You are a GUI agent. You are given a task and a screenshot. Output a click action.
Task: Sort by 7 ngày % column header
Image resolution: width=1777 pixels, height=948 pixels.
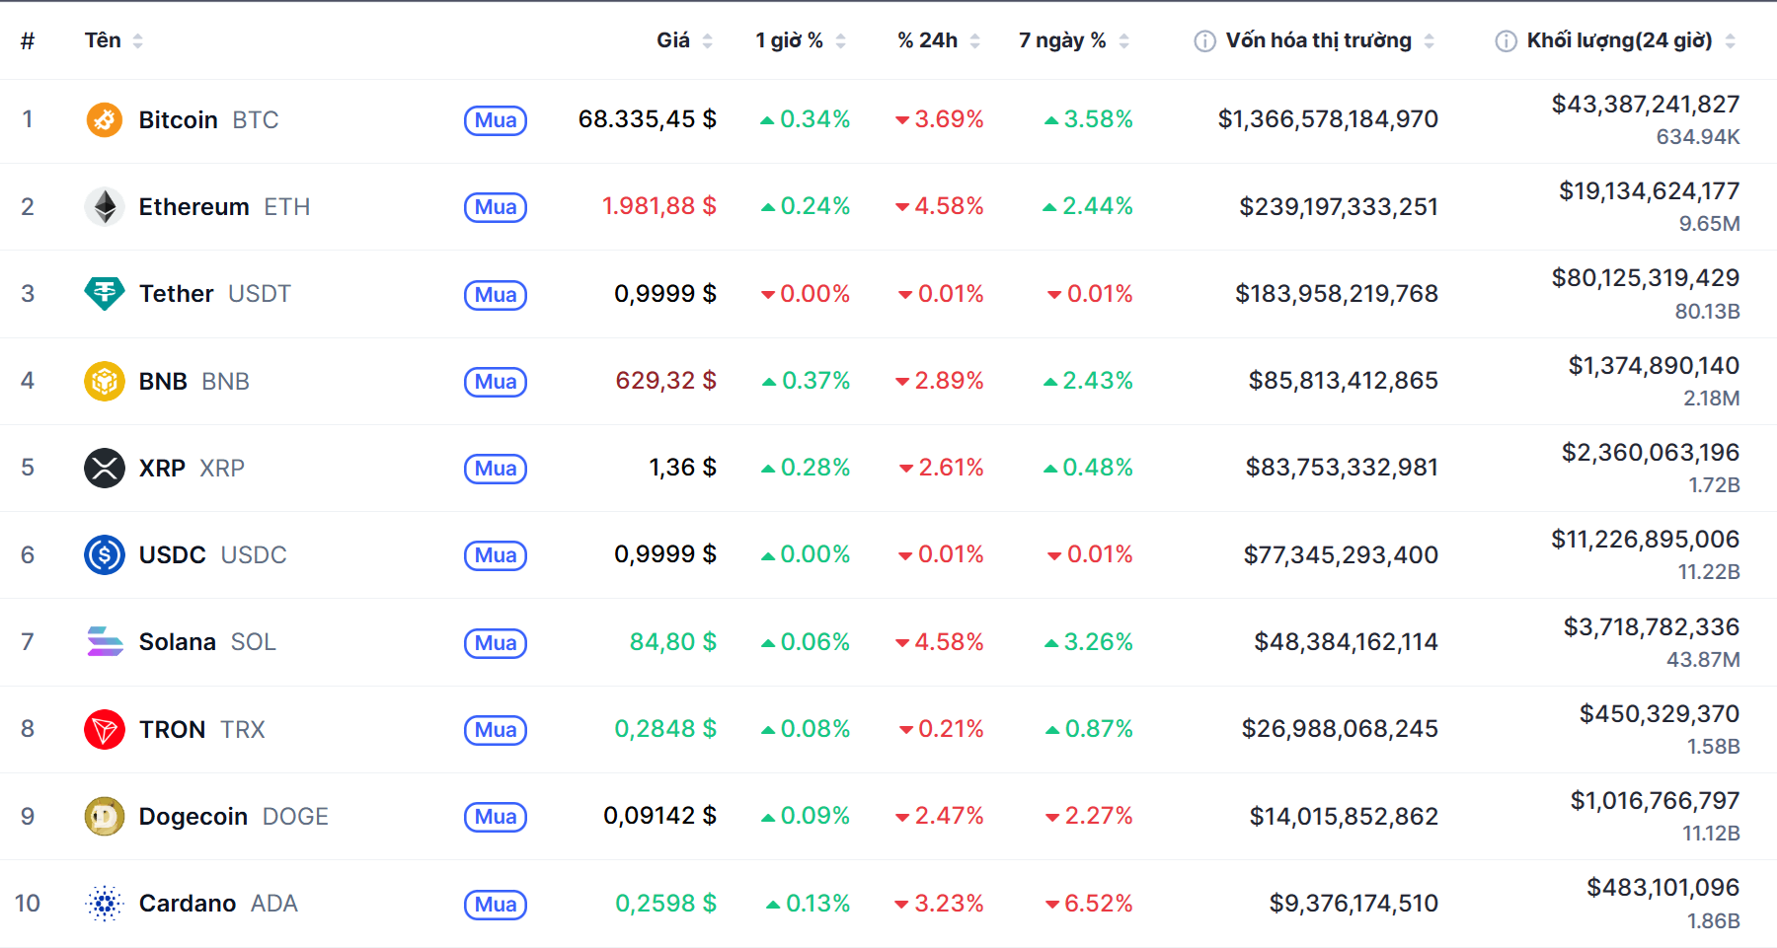[x=1062, y=40]
